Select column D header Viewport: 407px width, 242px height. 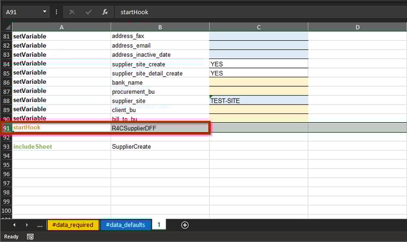pos(357,27)
